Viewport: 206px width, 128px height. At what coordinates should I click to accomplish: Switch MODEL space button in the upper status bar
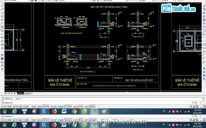[92, 107]
